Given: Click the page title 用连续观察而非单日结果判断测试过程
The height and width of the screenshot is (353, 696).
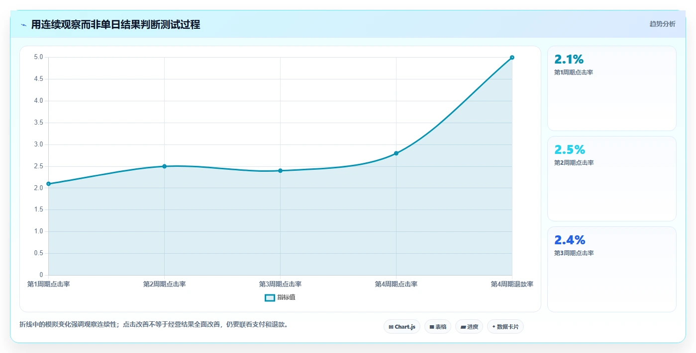Looking at the screenshot, I should [116, 24].
